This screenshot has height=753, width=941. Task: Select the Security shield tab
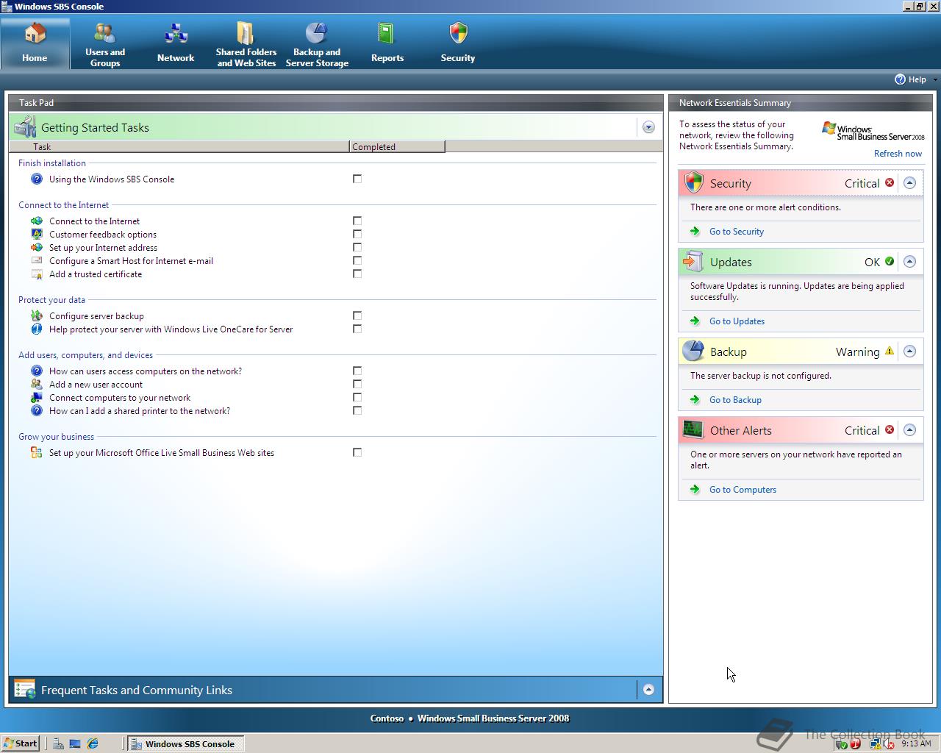pyautogui.click(x=458, y=43)
